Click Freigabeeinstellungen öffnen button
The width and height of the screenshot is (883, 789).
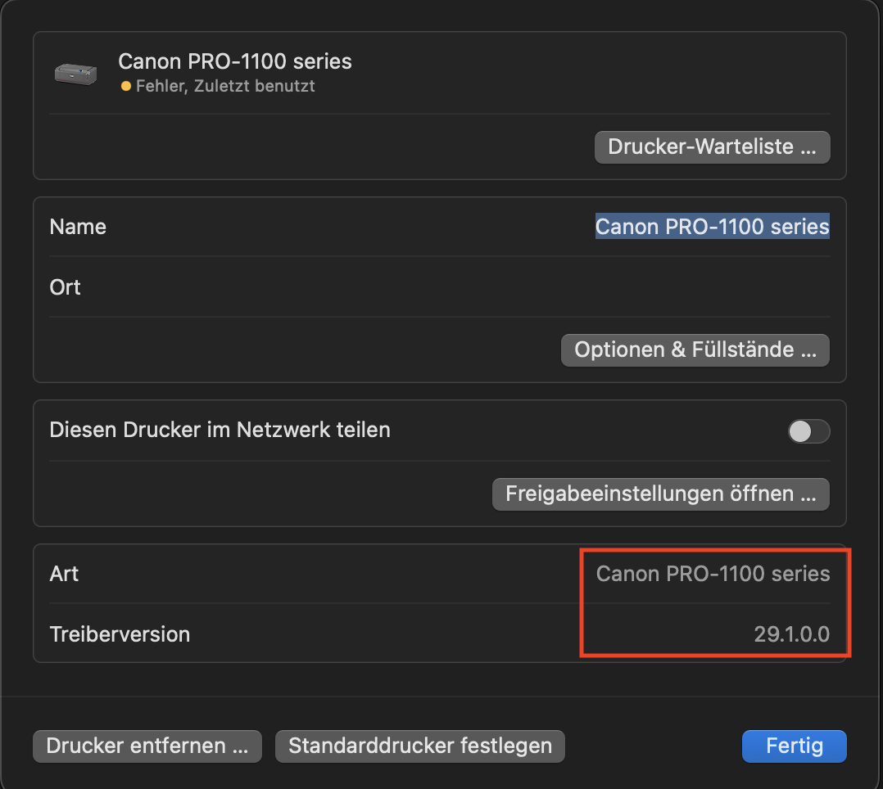click(x=660, y=494)
